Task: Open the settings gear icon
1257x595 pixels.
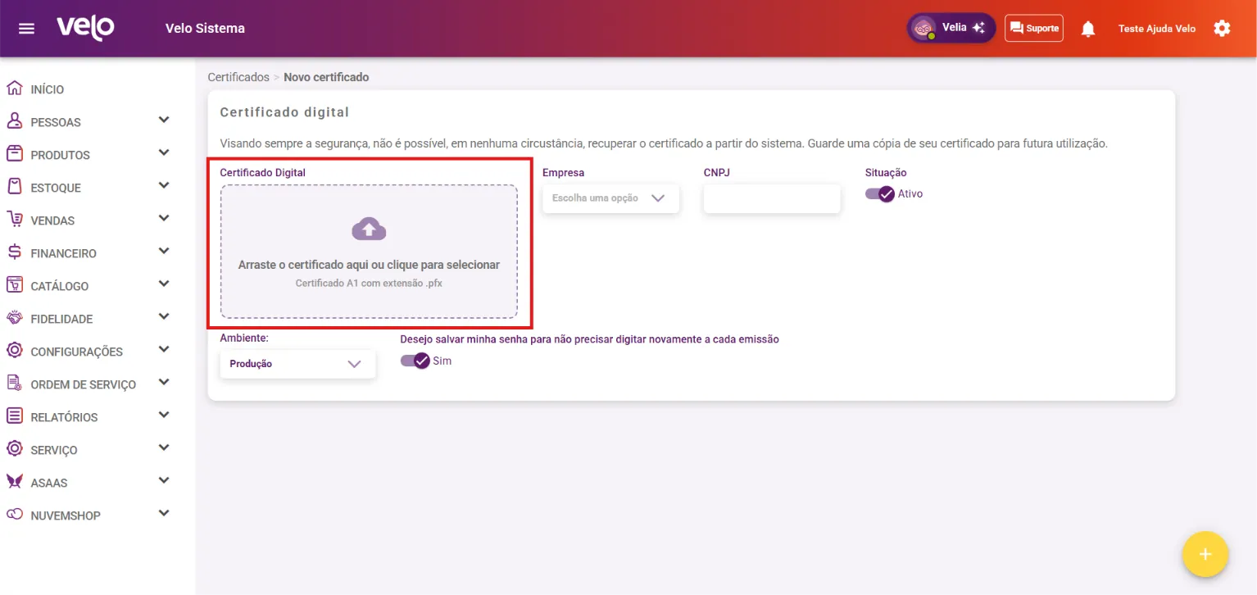Action: click(x=1222, y=29)
